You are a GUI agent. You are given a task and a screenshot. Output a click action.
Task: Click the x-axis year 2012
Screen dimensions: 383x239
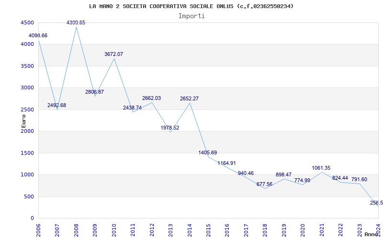pos(152,230)
